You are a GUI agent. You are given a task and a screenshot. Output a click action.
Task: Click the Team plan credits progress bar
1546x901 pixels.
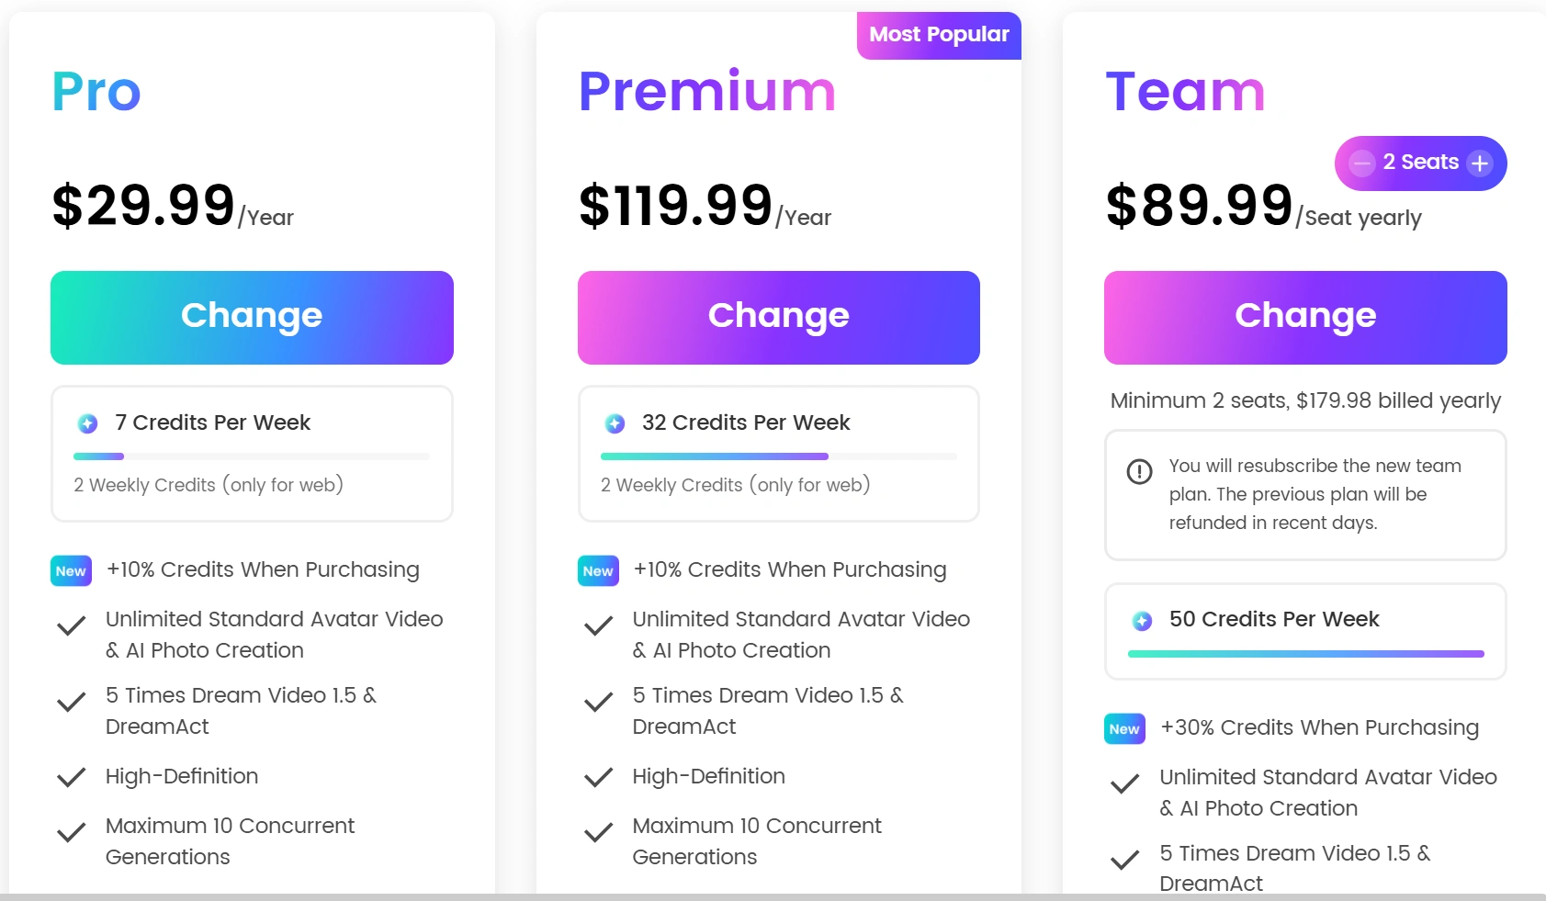(x=1305, y=654)
